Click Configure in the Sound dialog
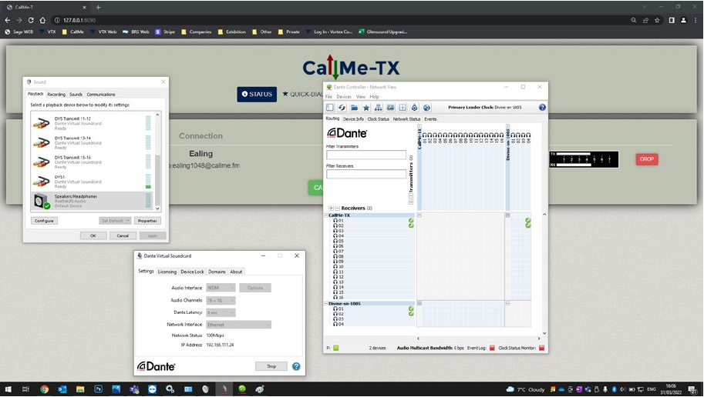The height and width of the screenshot is (397, 704). [44, 221]
